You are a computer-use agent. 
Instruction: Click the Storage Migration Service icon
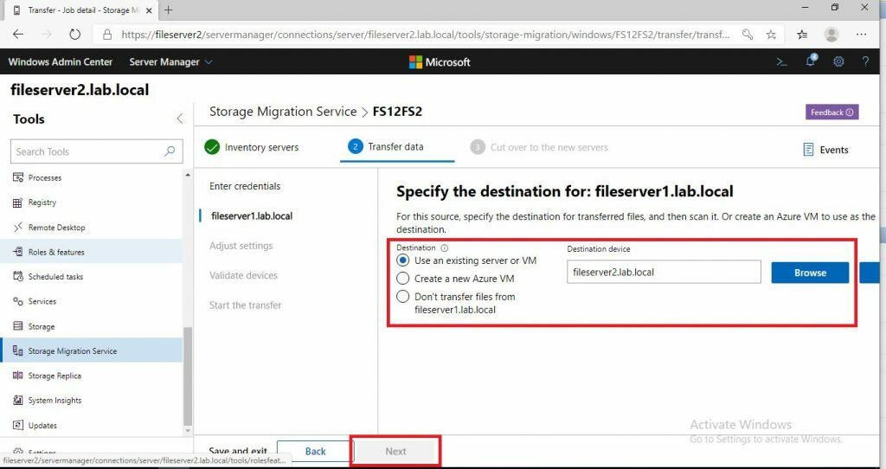pyautogui.click(x=17, y=351)
